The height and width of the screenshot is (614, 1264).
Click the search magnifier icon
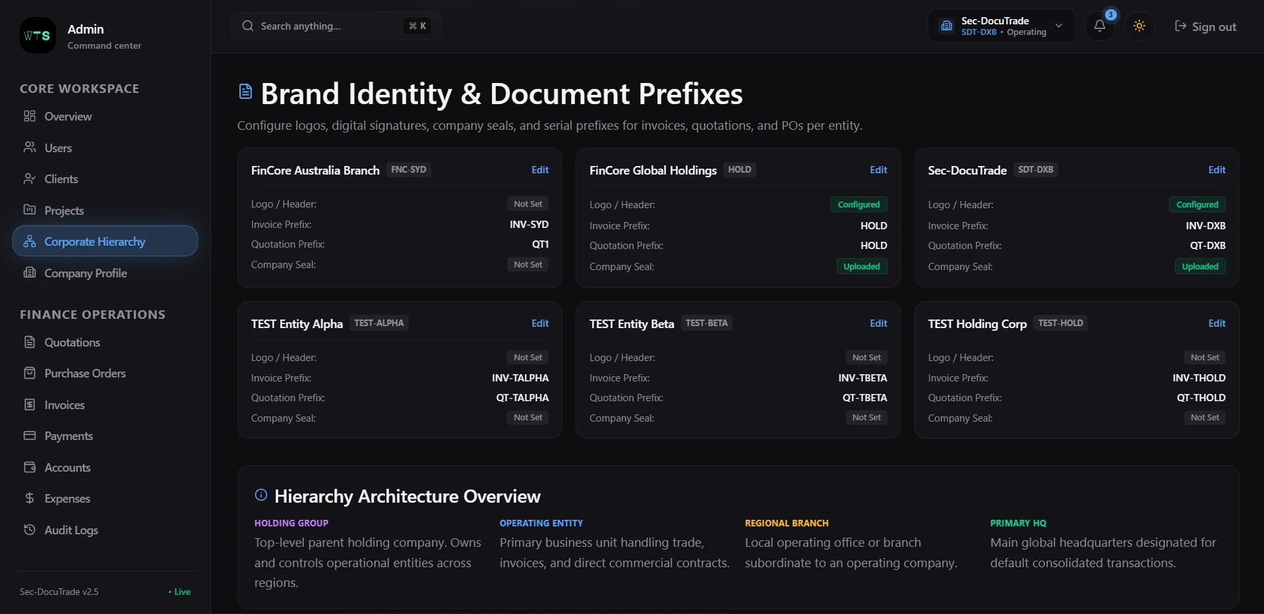click(248, 26)
